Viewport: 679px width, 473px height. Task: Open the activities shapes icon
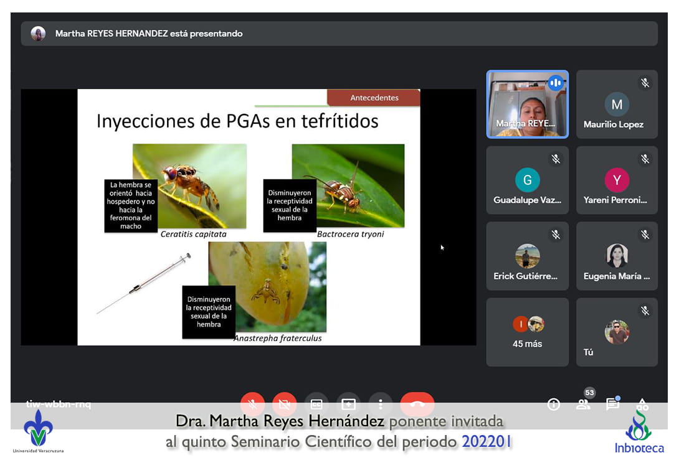642,405
